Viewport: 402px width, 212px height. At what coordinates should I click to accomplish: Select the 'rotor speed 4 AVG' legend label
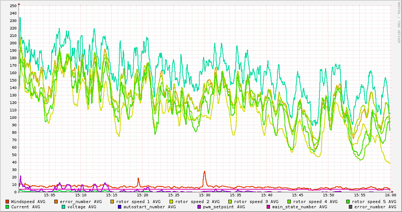(315, 202)
